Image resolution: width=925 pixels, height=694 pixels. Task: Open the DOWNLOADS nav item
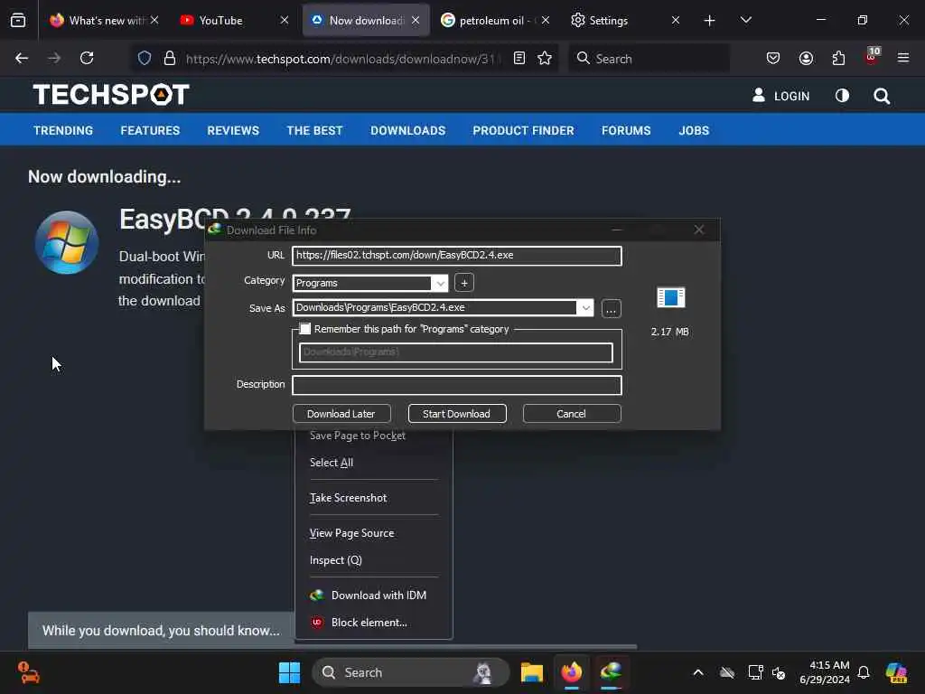407,130
